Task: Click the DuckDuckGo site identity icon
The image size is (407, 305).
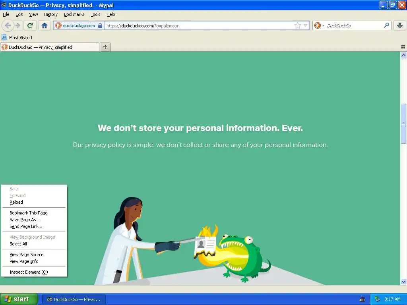Action: coord(58,25)
